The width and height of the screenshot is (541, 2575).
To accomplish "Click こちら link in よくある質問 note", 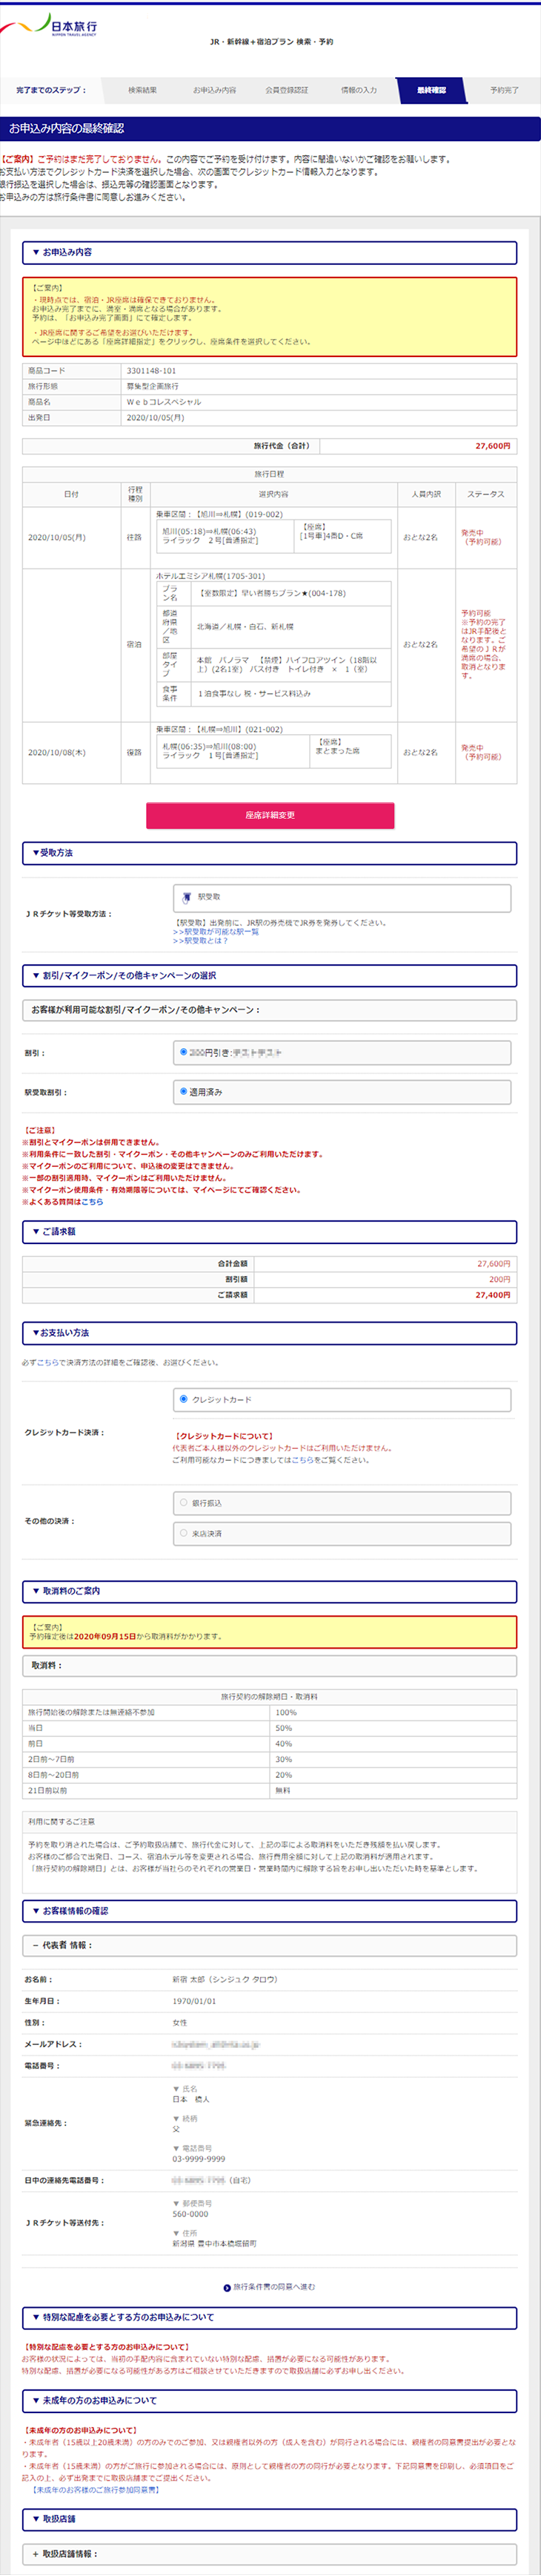I will (93, 1202).
